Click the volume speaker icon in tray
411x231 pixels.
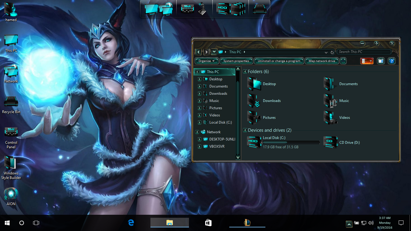371,223
